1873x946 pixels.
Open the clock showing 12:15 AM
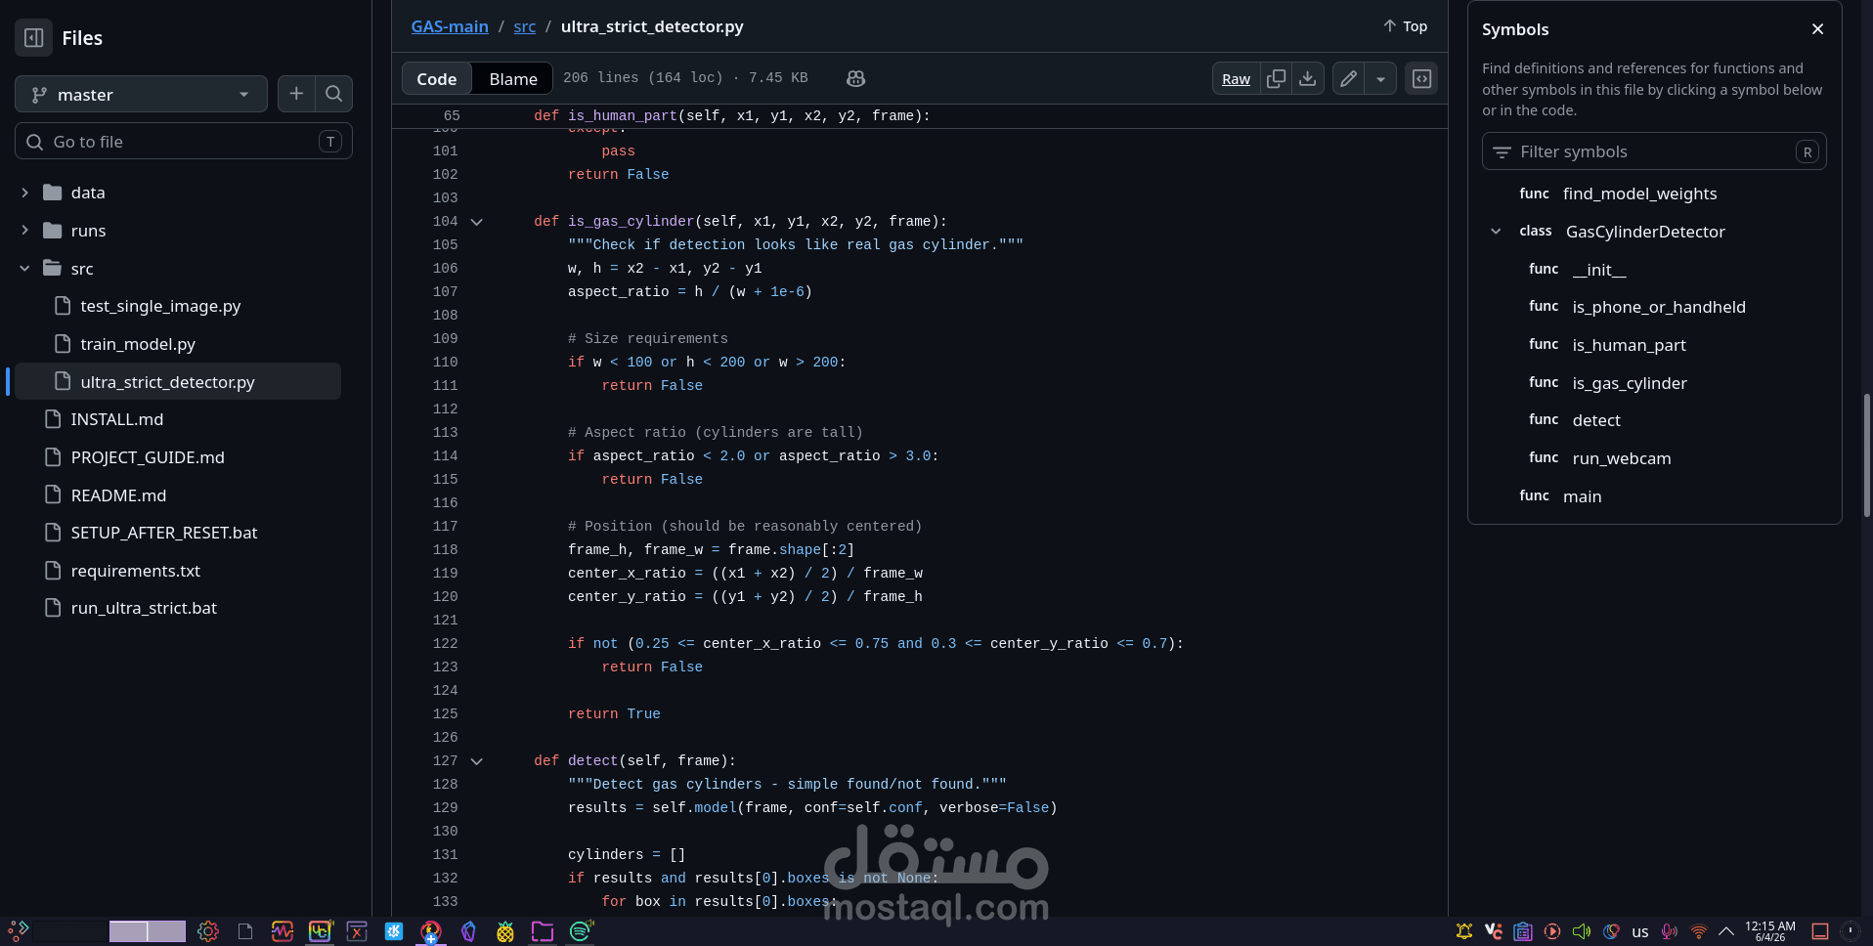(x=1770, y=931)
